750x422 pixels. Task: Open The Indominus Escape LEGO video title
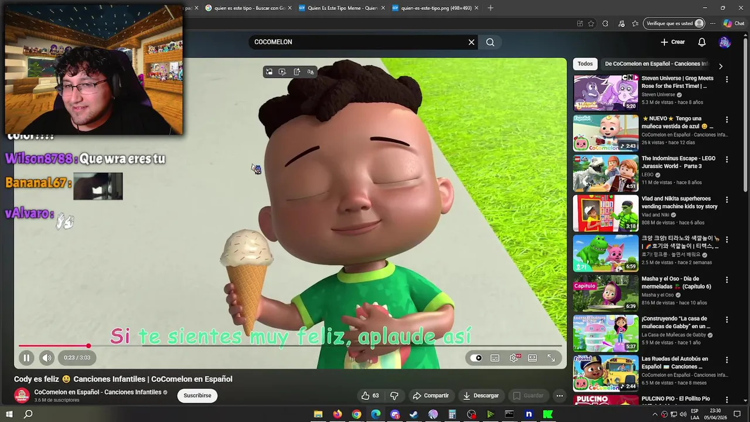point(679,162)
